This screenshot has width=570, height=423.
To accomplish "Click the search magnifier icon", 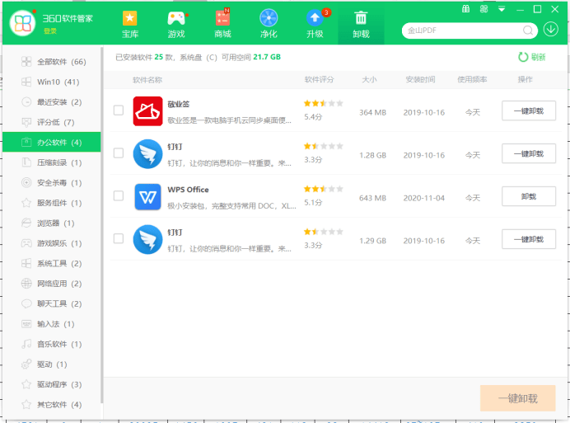I will [x=528, y=31].
